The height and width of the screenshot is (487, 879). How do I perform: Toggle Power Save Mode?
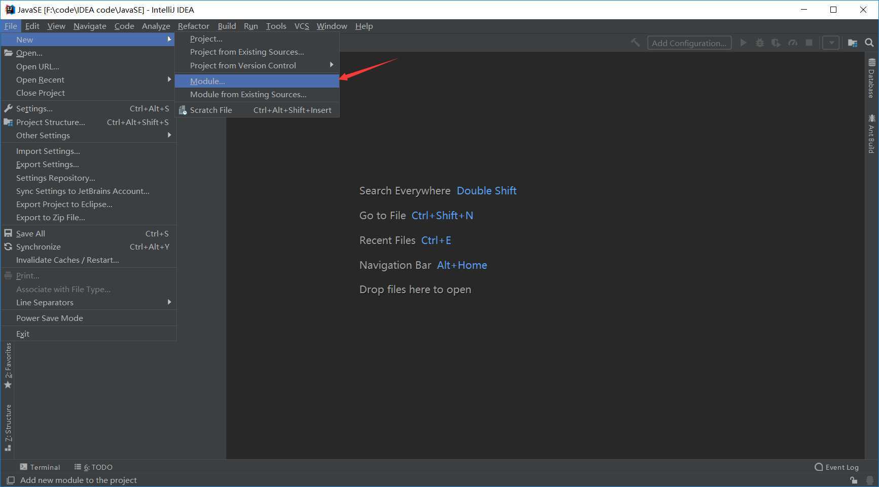[88, 318]
